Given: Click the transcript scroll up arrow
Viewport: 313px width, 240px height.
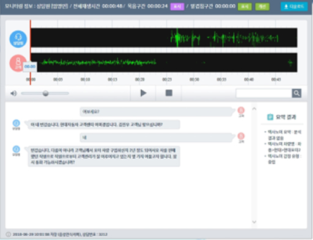Looking at the screenshot, I should coord(254,109).
